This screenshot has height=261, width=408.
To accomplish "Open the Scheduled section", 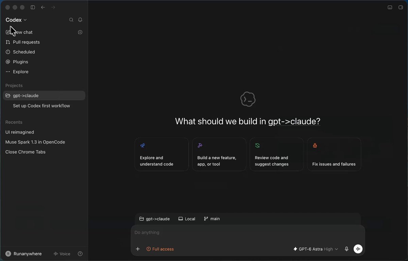I will tap(44, 52).
